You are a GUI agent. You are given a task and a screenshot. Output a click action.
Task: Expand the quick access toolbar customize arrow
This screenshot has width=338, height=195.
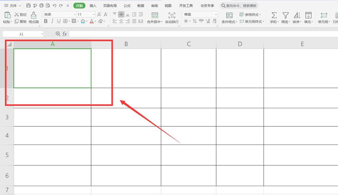pos(68,6)
